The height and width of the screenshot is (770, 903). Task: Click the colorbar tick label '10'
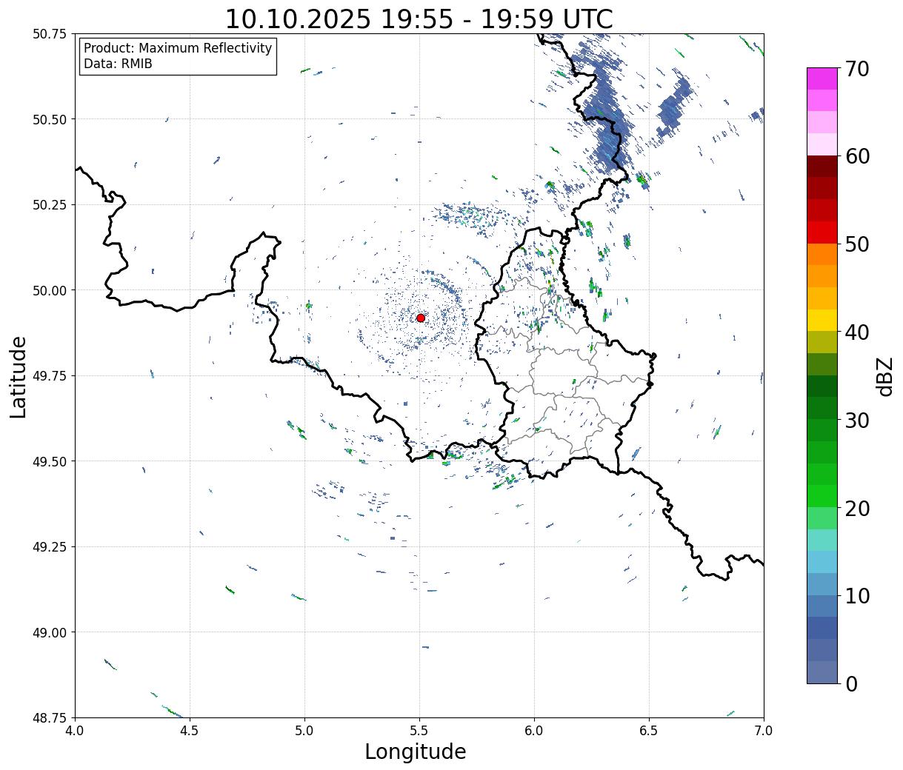pyautogui.click(x=856, y=596)
